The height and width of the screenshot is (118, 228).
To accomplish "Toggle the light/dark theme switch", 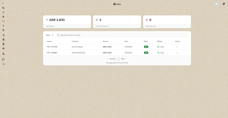I will coord(217,4).
